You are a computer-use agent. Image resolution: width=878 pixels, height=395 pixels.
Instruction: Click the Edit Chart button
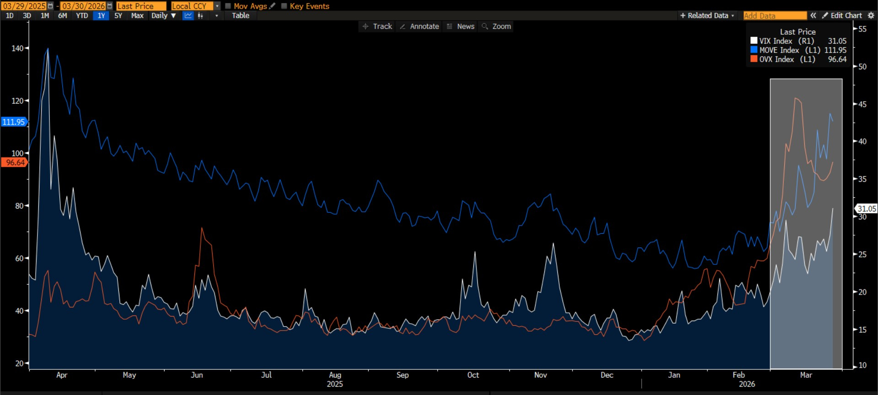click(842, 16)
